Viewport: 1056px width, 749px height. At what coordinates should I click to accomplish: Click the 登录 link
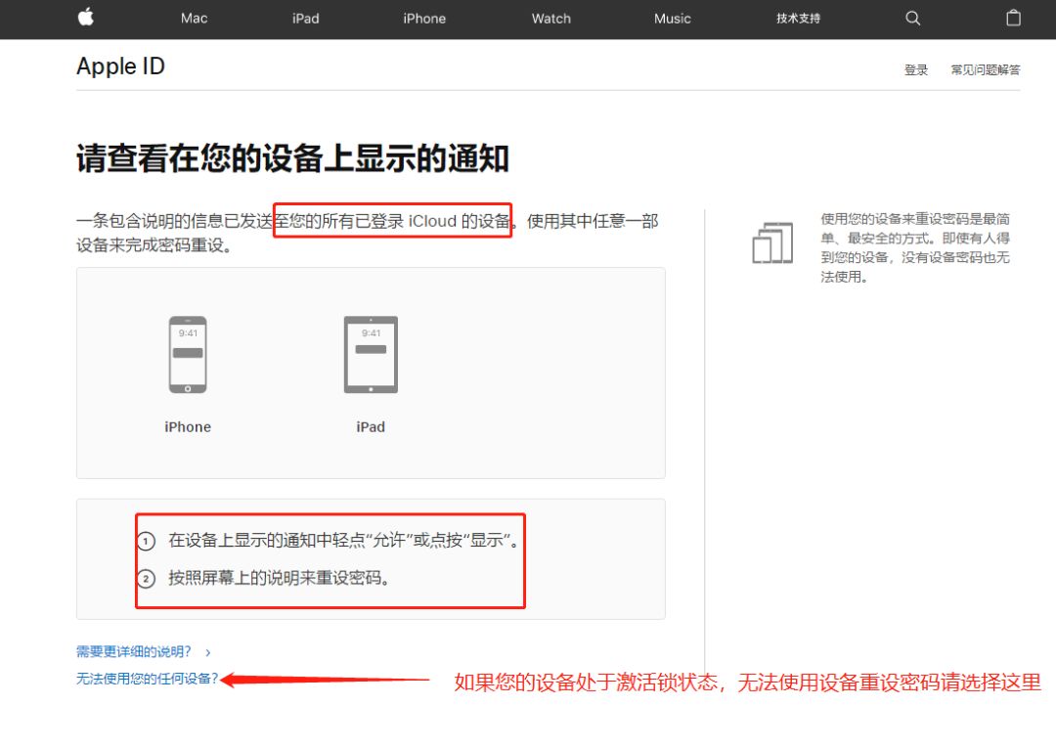(915, 69)
